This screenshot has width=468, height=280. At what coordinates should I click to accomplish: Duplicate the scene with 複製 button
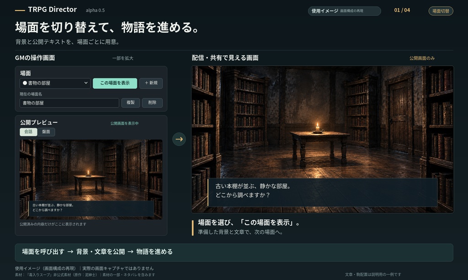(130, 103)
